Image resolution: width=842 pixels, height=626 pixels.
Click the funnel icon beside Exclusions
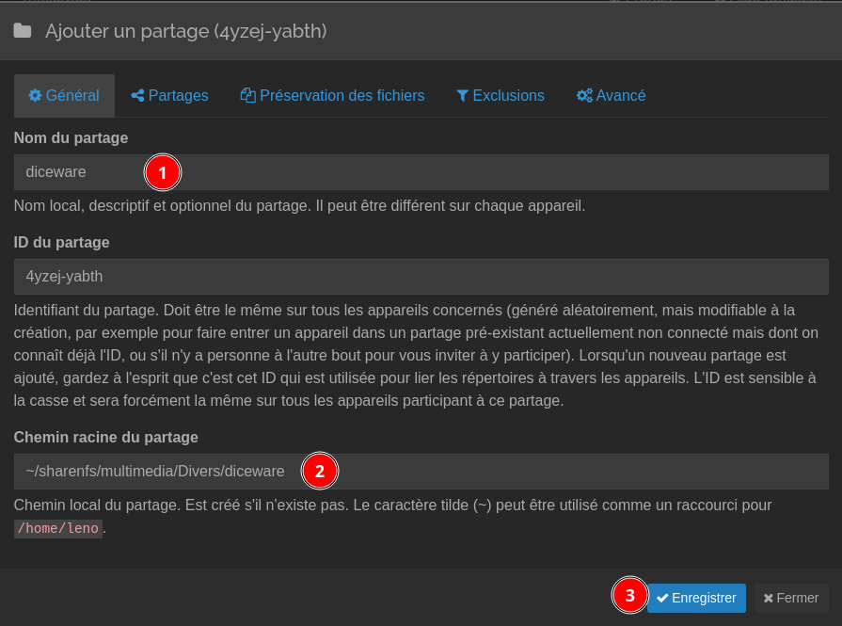462,95
